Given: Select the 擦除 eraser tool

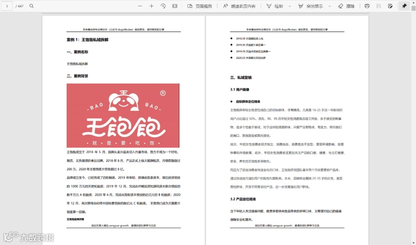Looking at the screenshot, I should [x=347, y=6].
